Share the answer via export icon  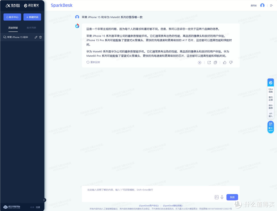click(x=209, y=62)
